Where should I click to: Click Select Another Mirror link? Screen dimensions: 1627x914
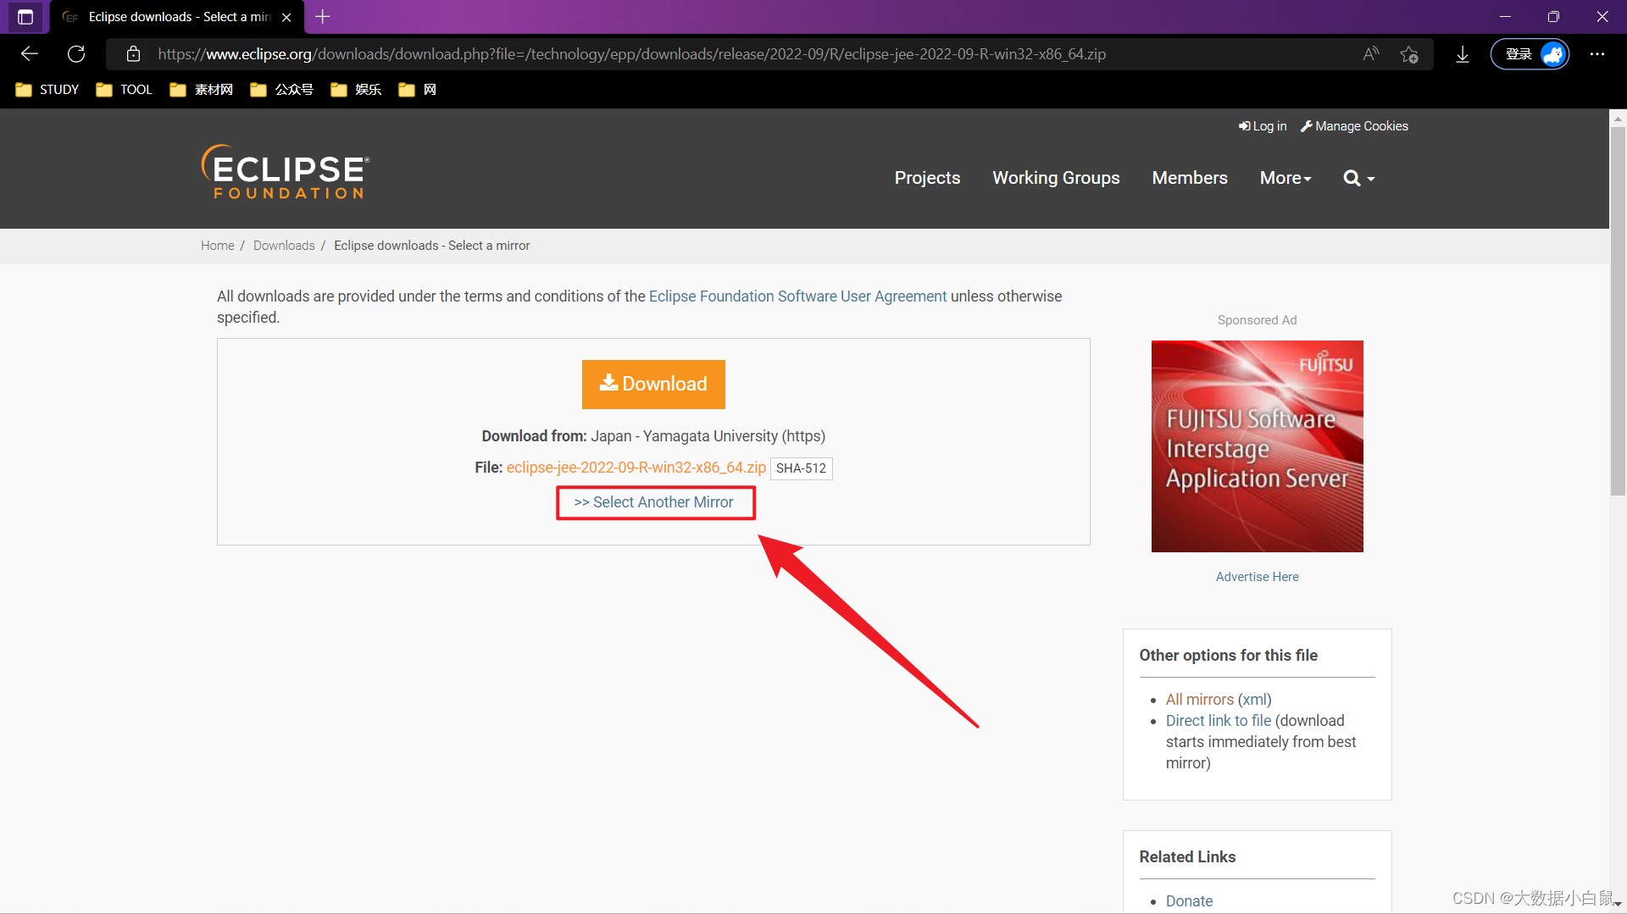[654, 502]
